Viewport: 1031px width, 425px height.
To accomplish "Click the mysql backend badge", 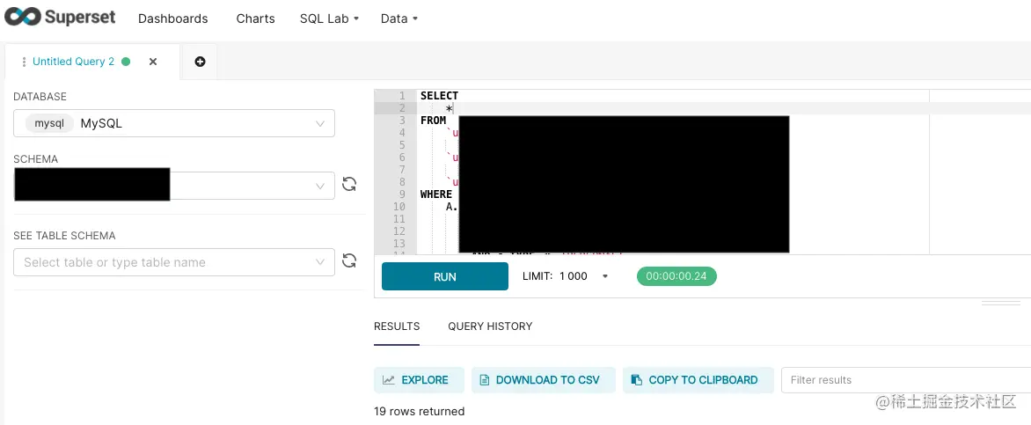I will [49, 123].
